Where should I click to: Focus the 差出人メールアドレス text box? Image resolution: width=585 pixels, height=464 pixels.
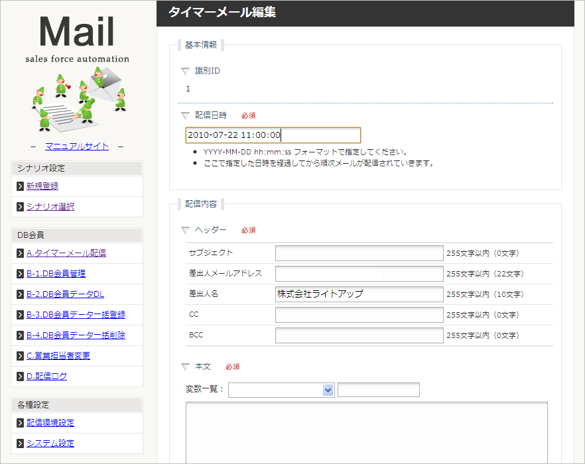[x=359, y=274]
